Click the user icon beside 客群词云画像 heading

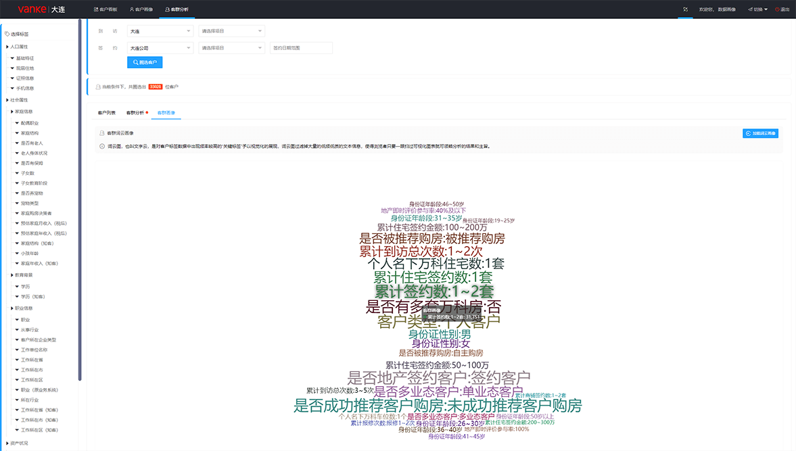click(101, 133)
